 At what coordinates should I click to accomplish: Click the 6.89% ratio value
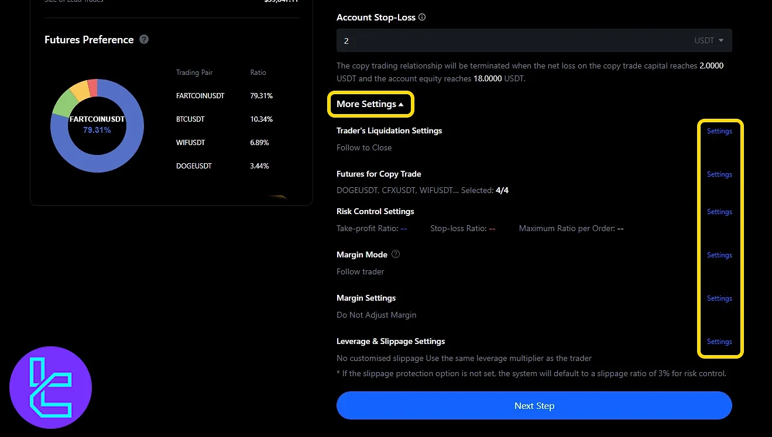click(259, 143)
